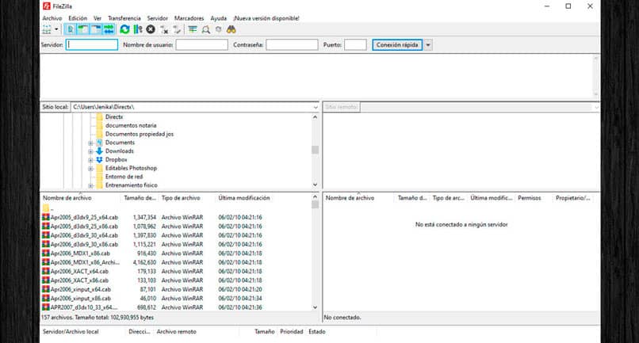This screenshot has height=343, width=639.
Task: Open the Transferencia menu
Action: (124, 18)
